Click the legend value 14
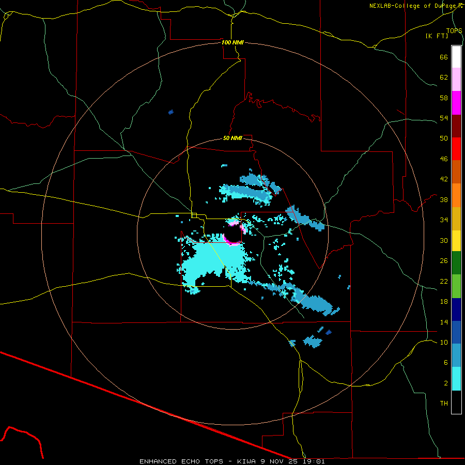Viewport: 465px width, 465px height. tap(444, 322)
